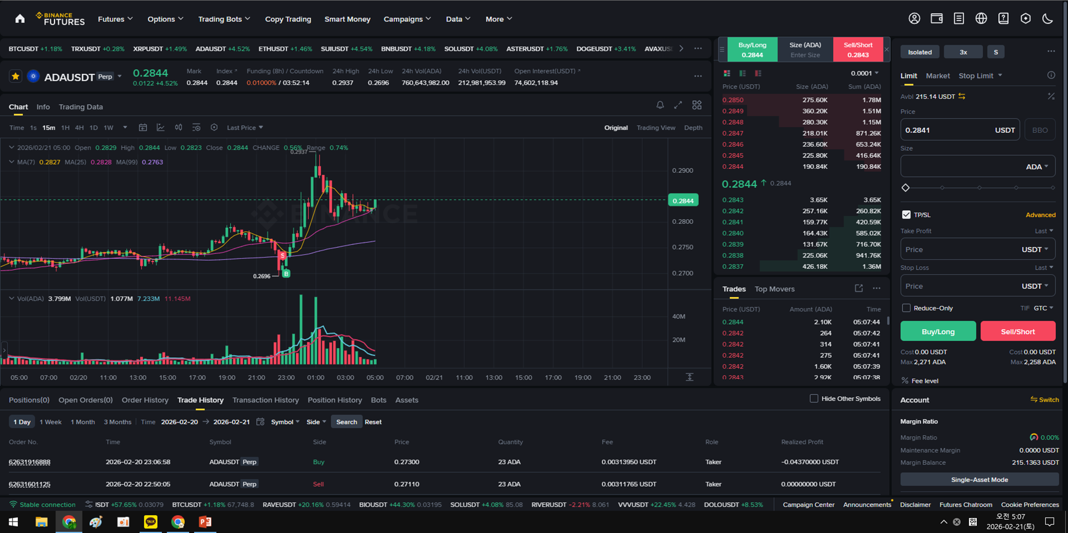Screen dimensions: 1068x533
Task: Open the Last Price dropdown in chart toolbar
Action: point(245,128)
